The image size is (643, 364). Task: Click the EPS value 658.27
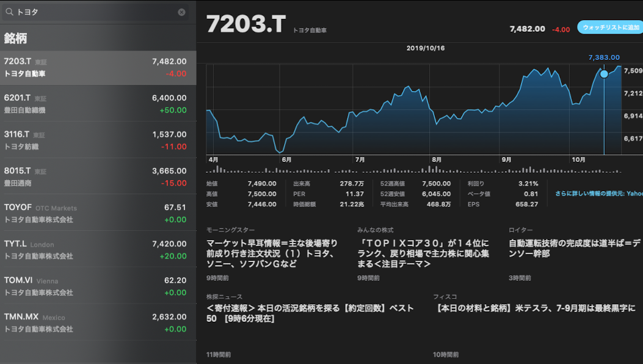coord(526,204)
